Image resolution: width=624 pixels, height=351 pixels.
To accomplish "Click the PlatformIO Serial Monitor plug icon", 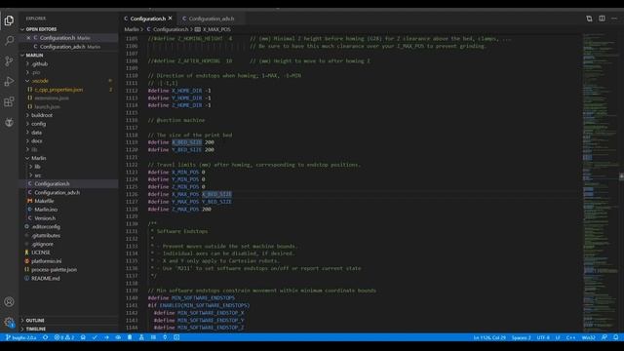I will [165, 337].
